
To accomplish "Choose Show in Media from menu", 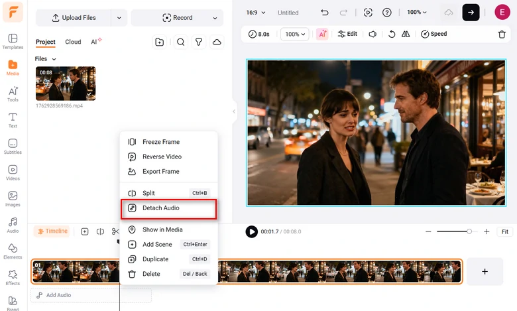I will [x=168, y=229].
